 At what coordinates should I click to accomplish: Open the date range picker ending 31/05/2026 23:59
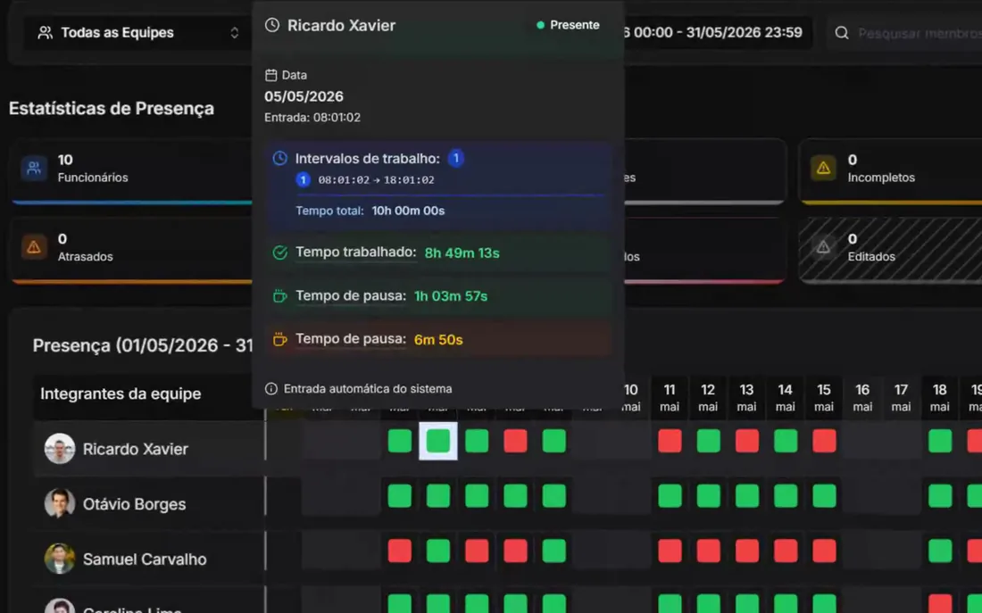[x=718, y=32]
